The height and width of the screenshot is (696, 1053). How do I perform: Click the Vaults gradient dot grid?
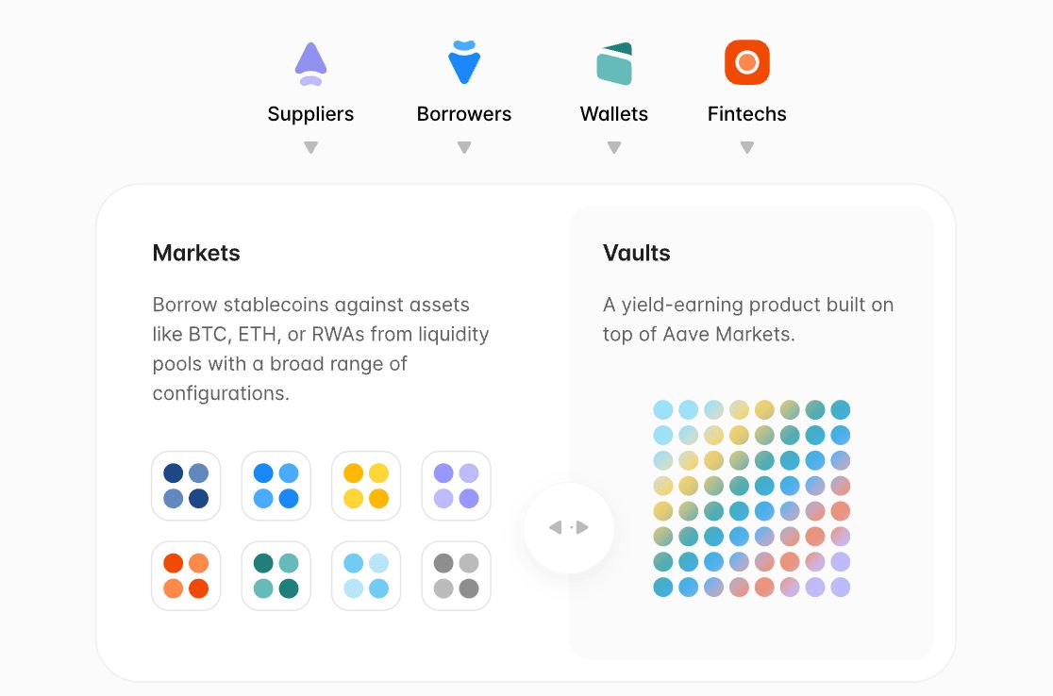(x=752, y=498)
